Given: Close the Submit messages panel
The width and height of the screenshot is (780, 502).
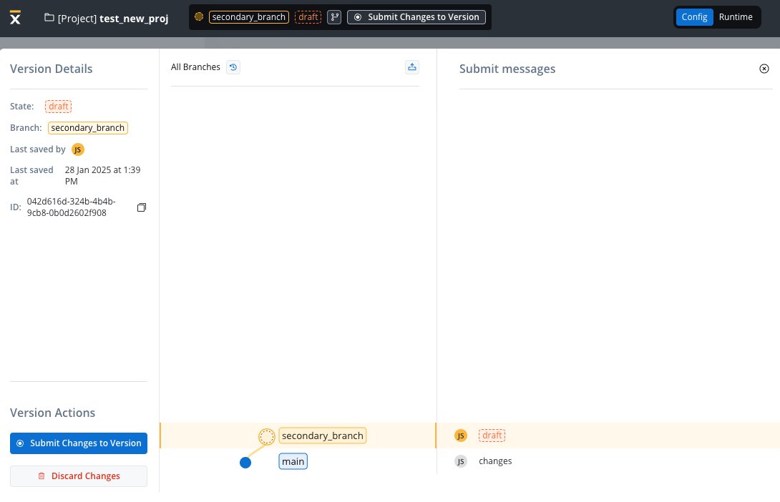Looking at the screenshot, I should pos(764,69).
